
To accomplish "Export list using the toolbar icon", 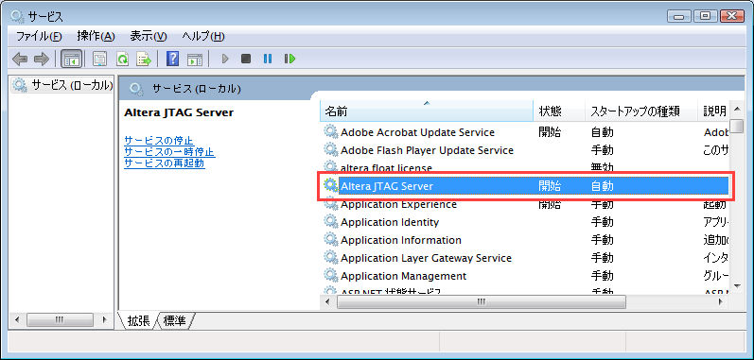I will (144, 59).
